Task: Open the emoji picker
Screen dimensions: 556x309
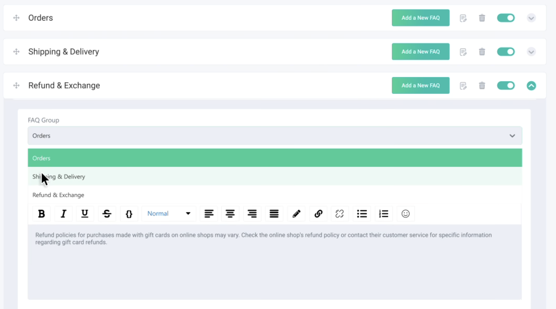Action: click(x=406, y=214)
